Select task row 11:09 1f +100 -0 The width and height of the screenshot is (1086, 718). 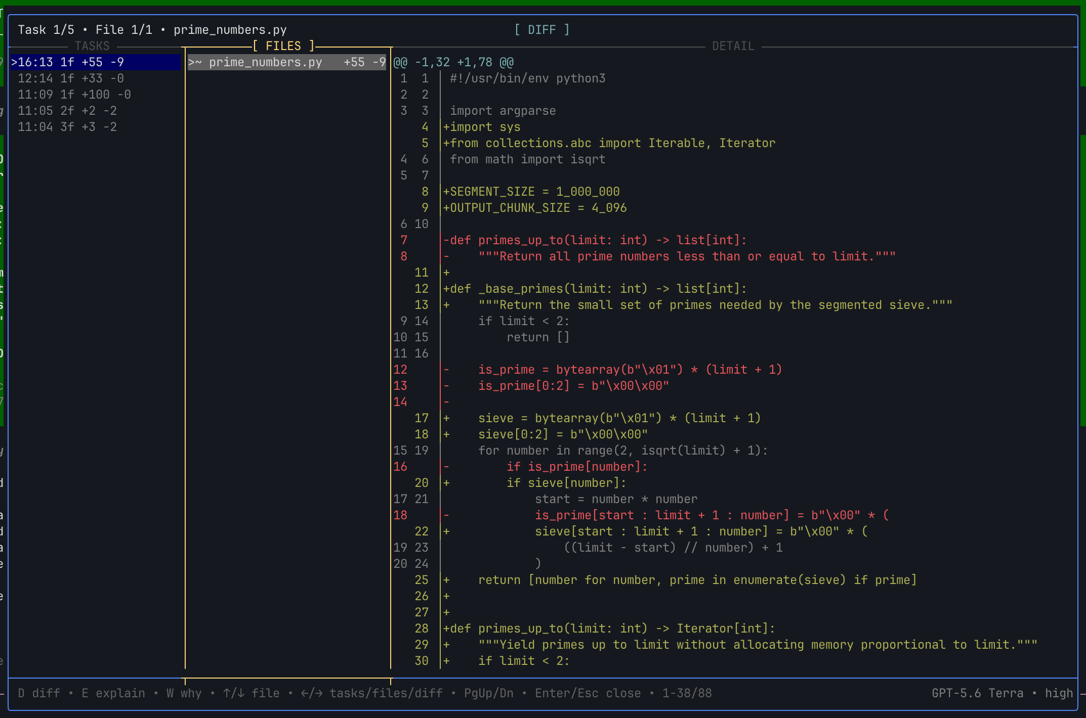tap(74, 95)
